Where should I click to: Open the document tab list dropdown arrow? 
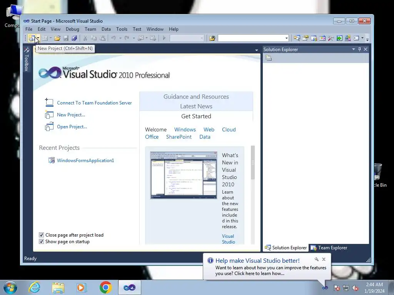pyautogui.click(x=256, y=50)
